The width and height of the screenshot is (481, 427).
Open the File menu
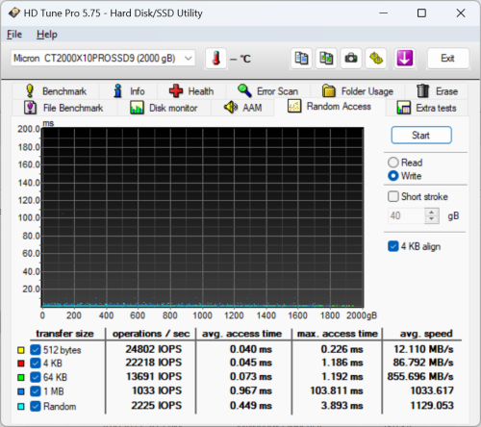pyautogui.click(x=14, y=35)
